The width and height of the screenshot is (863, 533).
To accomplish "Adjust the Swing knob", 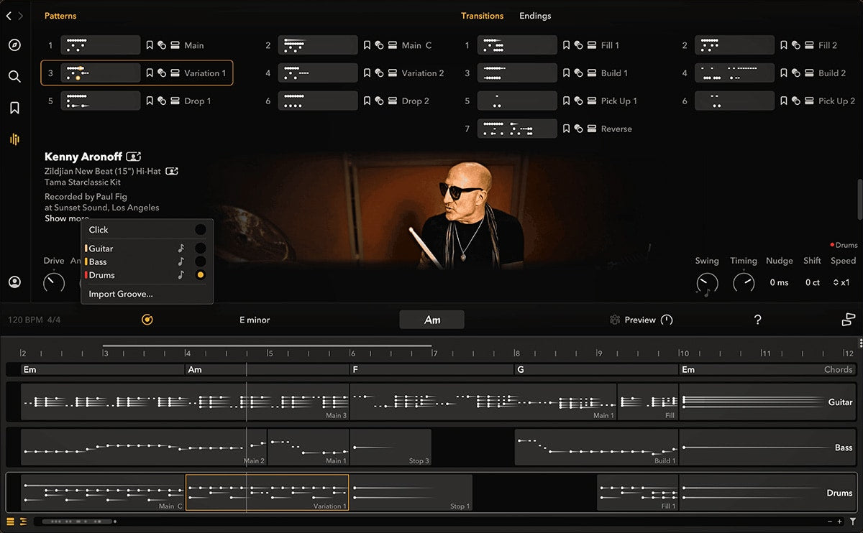I will coord(706,282).
